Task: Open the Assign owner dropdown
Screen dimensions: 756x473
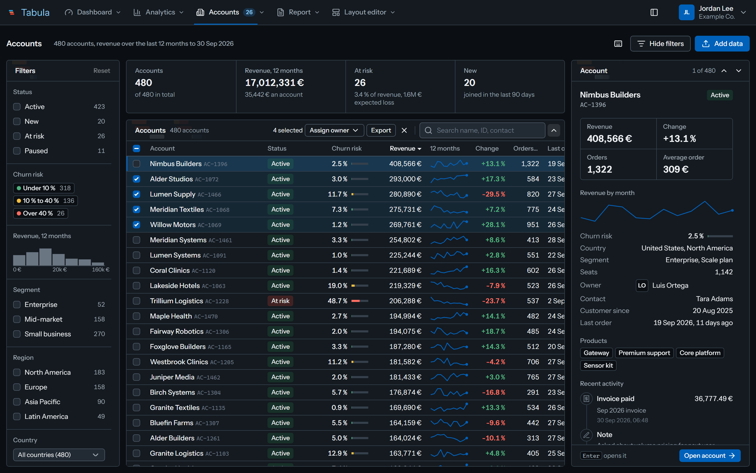Action: point(334,130)
